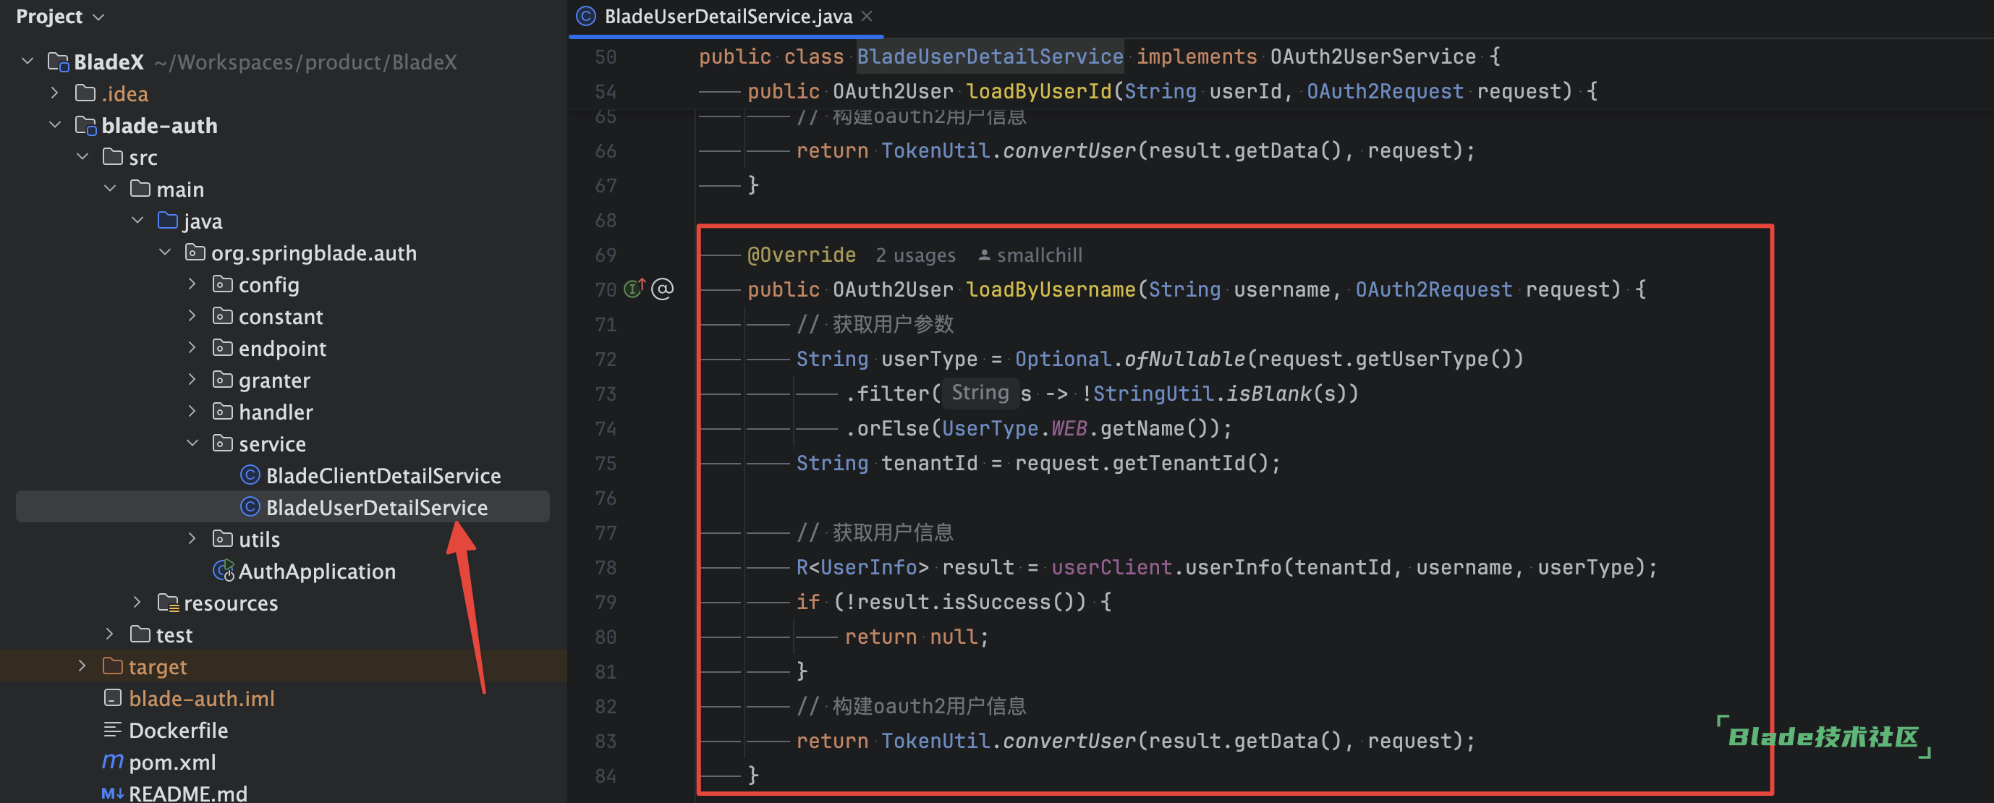Select Dockerfile in the project tree

click(178, 730)
